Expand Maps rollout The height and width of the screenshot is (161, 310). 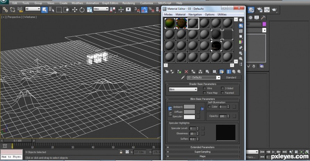[203, 156]
